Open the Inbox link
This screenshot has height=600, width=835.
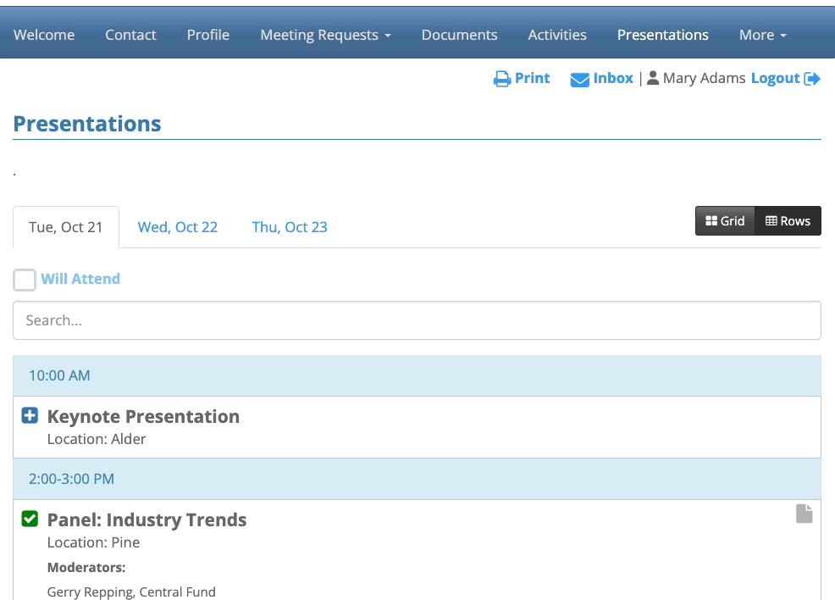[x=613, y=79]
